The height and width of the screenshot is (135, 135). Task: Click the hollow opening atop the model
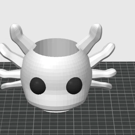(56, 48)
